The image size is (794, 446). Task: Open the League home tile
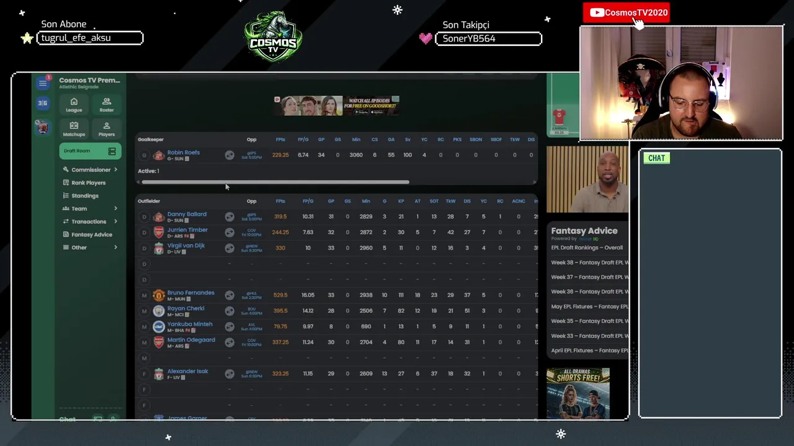[x=74, y=105]
